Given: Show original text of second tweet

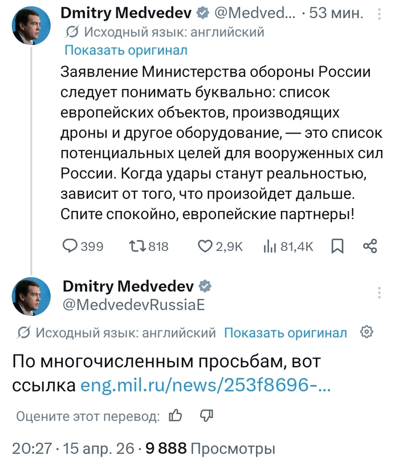Looking at the screenshot, I should pos(285,333).
